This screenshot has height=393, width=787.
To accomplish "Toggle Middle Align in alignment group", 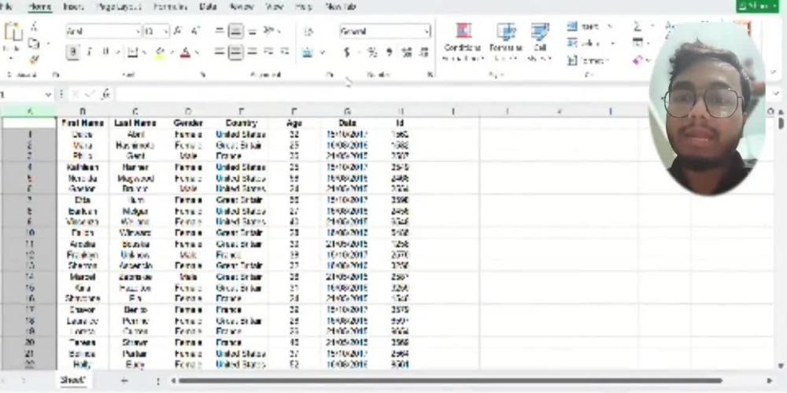I will point(235,31).
